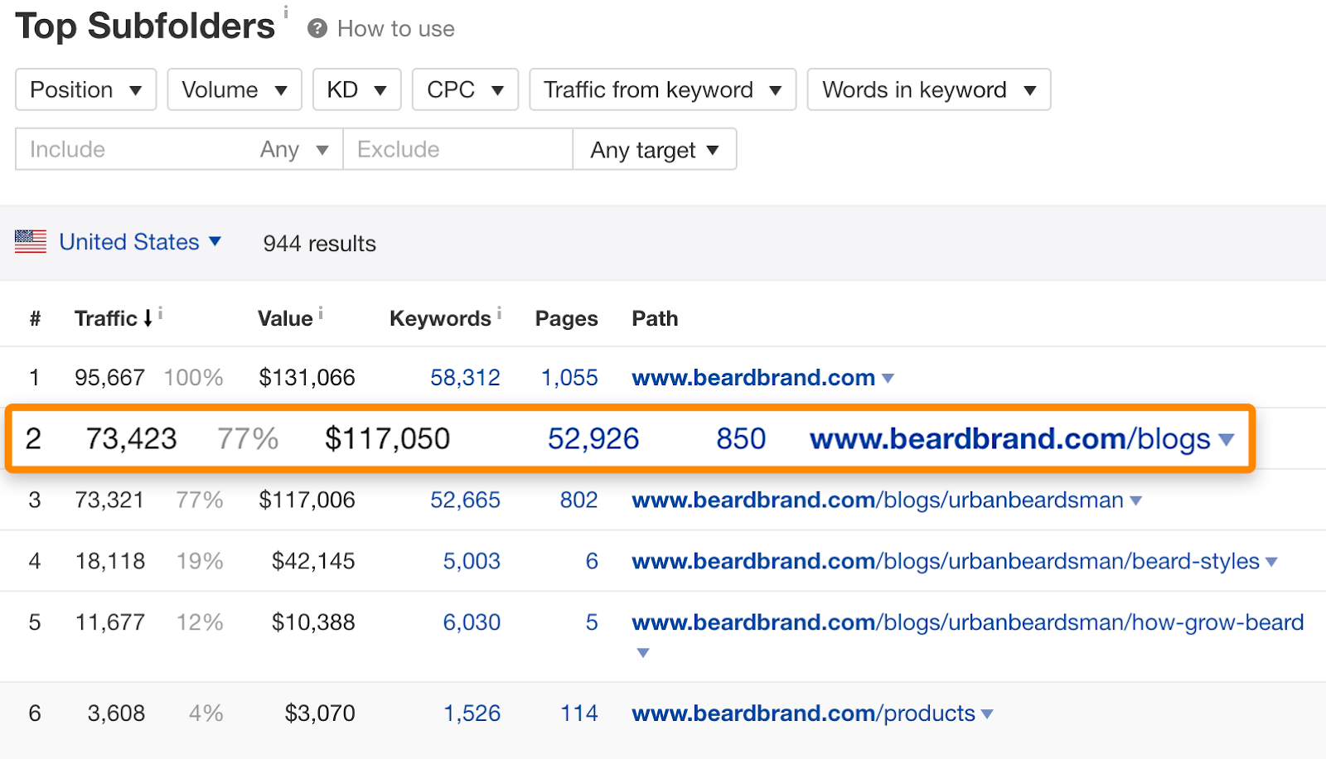Open the www.beardbrand.com path link

coord(753,378)
